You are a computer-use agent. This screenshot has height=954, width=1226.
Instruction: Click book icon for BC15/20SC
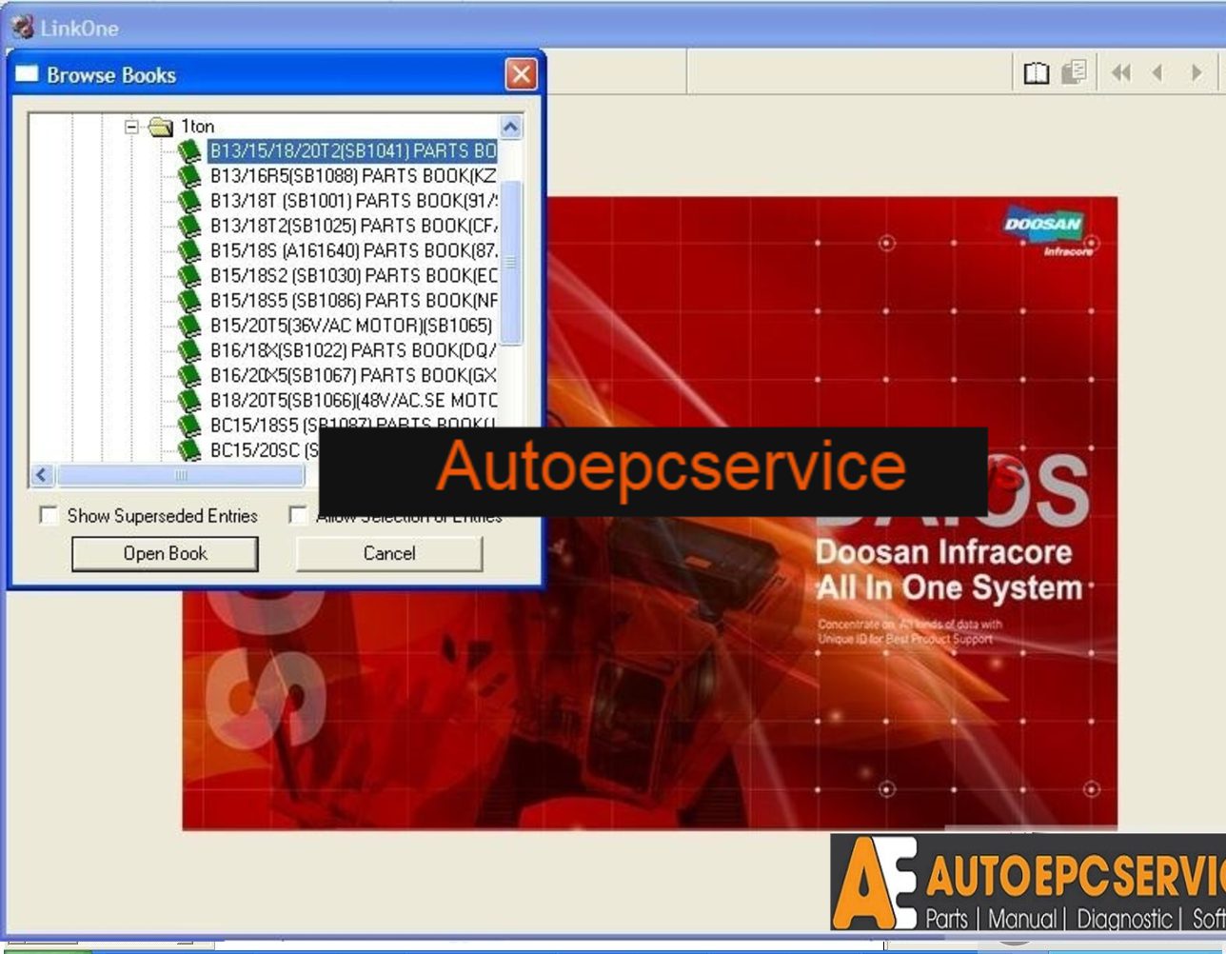[x=190, y=449]
